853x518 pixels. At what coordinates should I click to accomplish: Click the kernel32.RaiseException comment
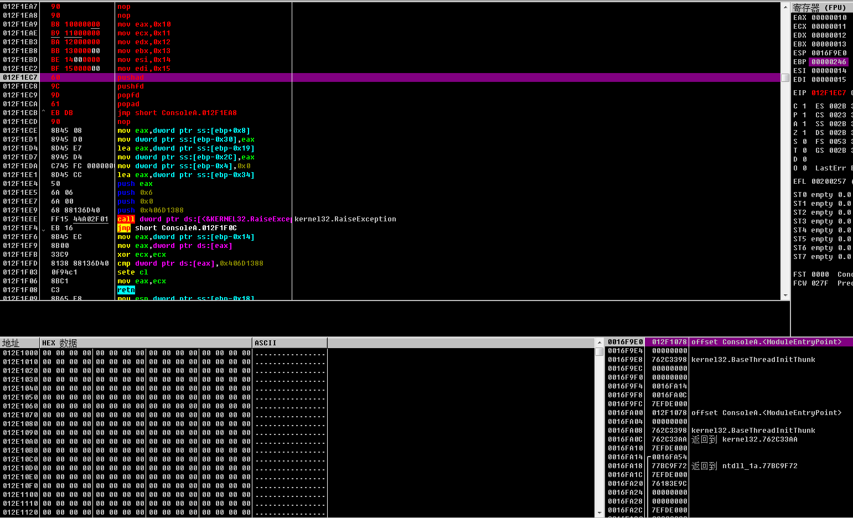345,219
